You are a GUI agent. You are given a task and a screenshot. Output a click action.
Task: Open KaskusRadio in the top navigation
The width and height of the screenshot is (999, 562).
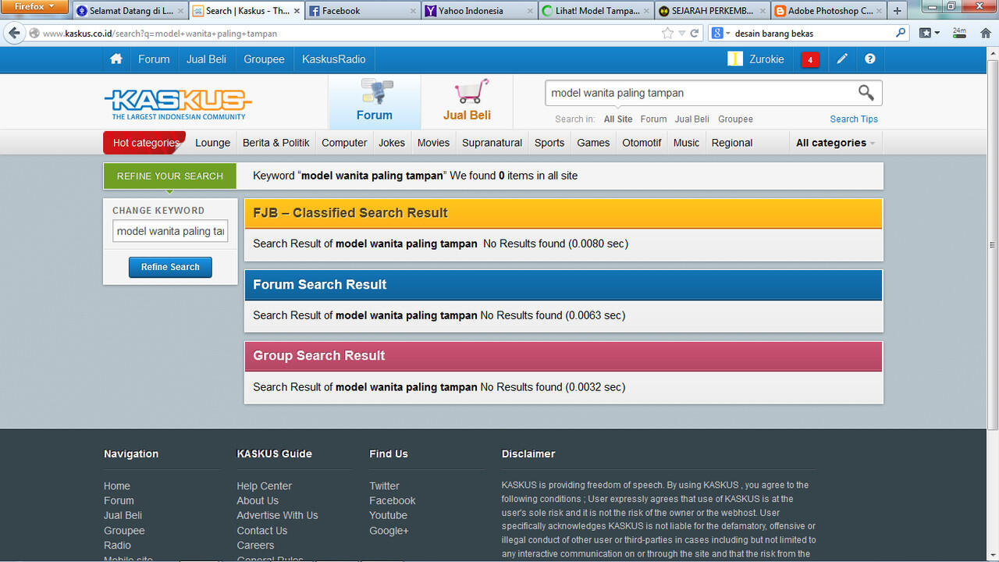[333, 59]
